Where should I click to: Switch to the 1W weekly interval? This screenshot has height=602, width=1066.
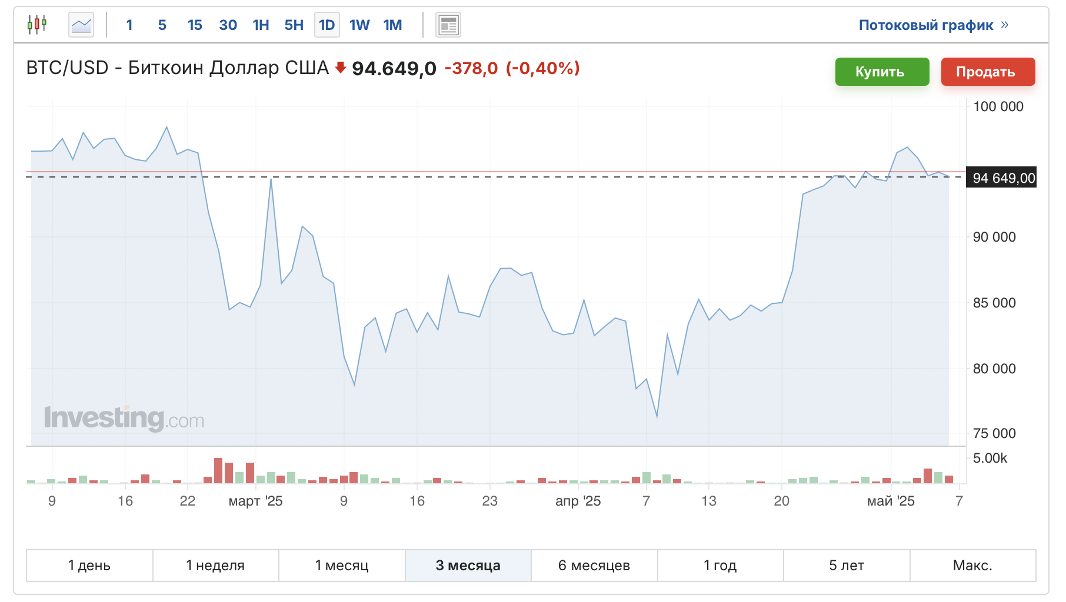pyautogui.click(x=359, y=25)
